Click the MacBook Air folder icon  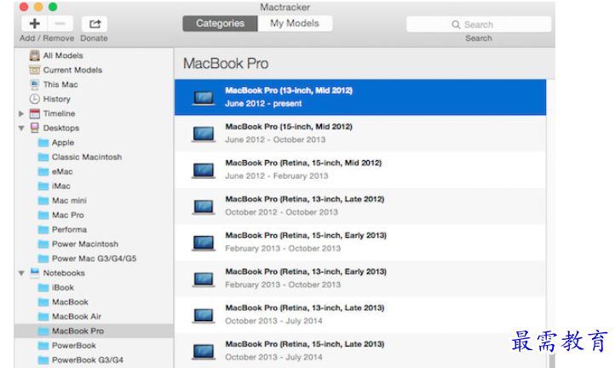(43, 317)
